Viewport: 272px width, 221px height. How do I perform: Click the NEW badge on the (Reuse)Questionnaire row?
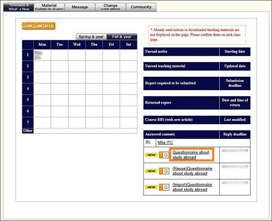coord(151,171)
